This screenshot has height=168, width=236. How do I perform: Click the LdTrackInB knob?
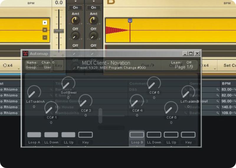click(x=188, y=93)
